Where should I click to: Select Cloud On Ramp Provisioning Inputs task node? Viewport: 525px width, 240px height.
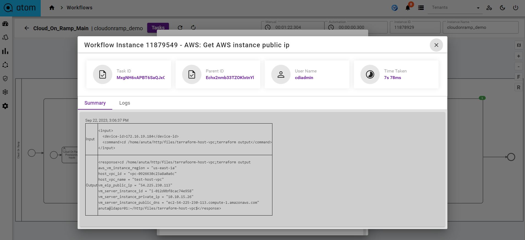click(70, 155)
